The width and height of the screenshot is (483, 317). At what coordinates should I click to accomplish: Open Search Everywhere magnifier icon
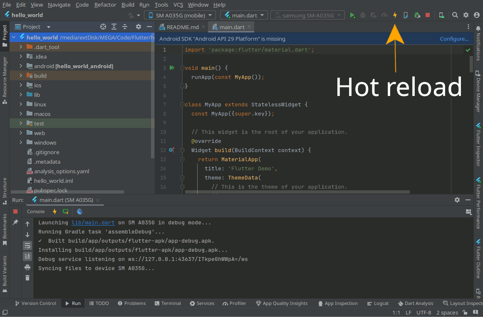coord(455,15)
